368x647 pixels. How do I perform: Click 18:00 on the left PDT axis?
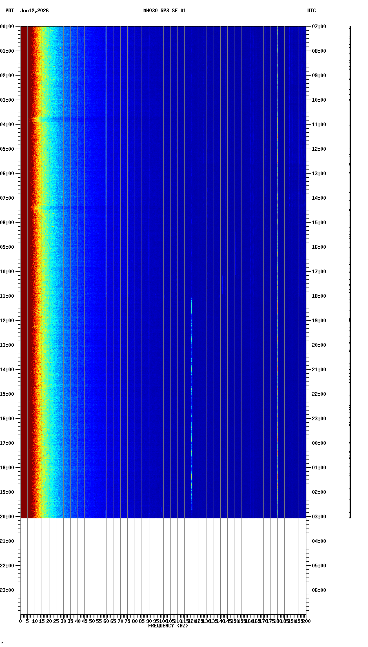[x=7, y=468]
